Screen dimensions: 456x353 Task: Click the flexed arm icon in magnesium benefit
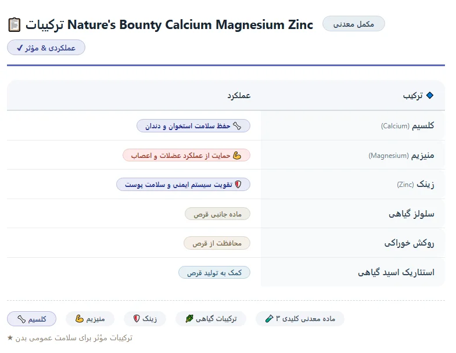tap(237, 156)
